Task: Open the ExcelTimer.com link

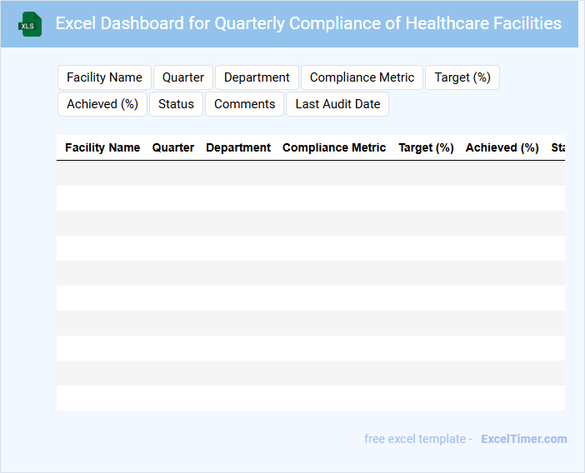Action: (523, 439)
